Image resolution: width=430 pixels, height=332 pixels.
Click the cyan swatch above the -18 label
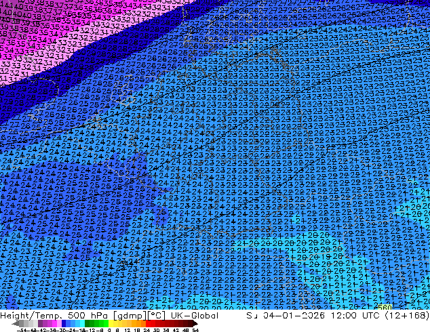click(82, 324)
